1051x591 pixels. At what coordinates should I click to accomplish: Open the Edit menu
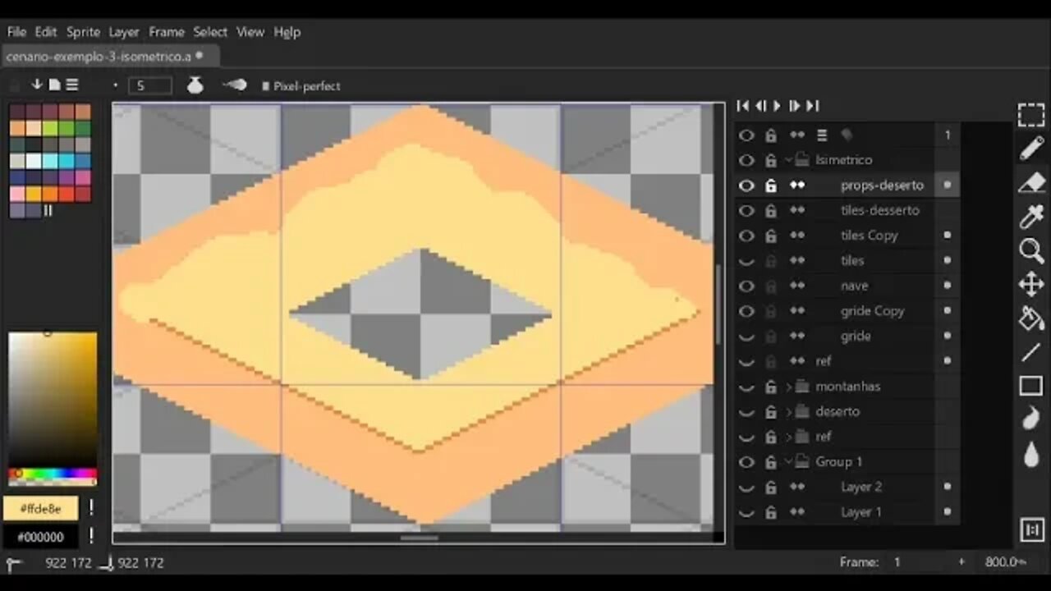coord(46,32)
